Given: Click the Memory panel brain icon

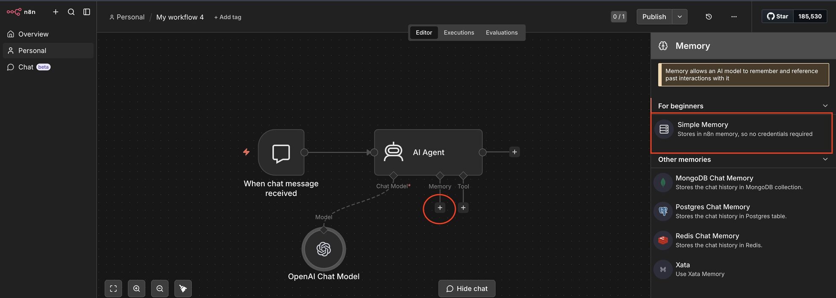Looking at the screenshot, I should [x=663, y=46].
